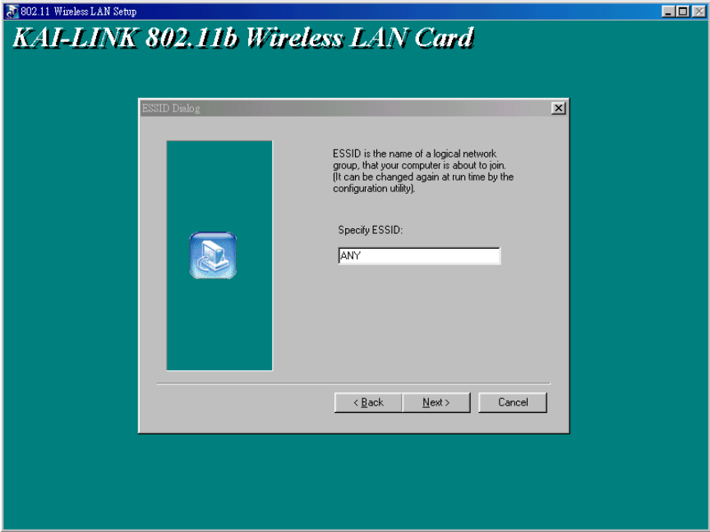710x532 pixels.
Task: Minimize the Wireless LAN Setup window
Action: coord(668,11)
